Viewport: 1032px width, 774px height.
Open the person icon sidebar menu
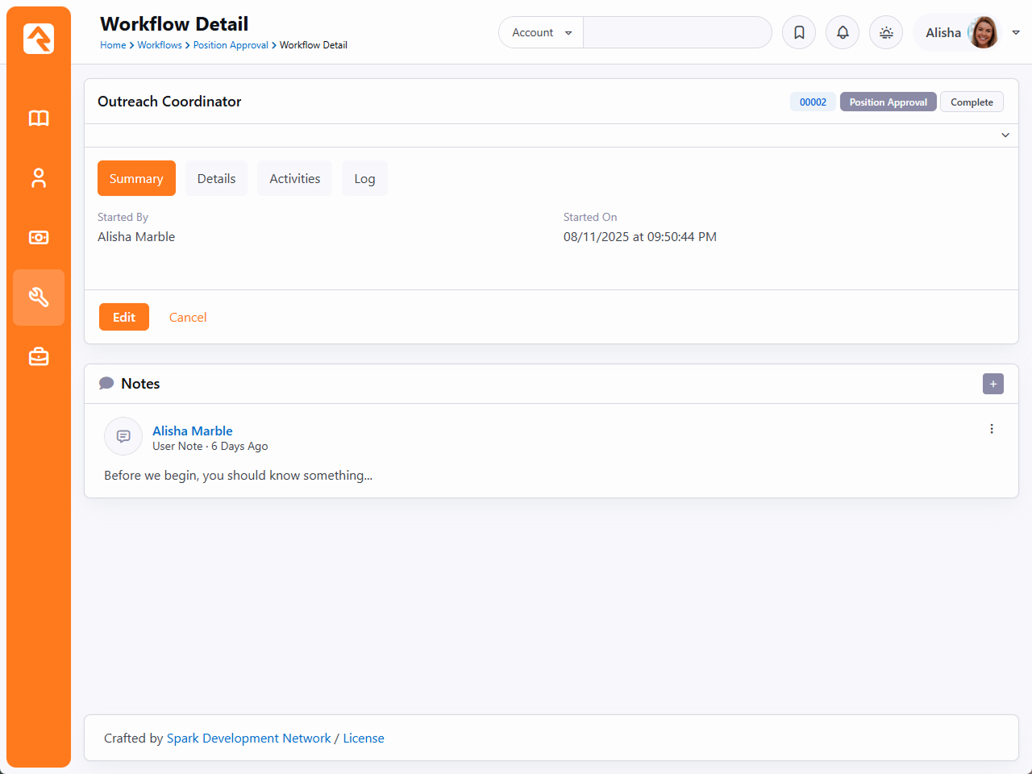[39, 178]
